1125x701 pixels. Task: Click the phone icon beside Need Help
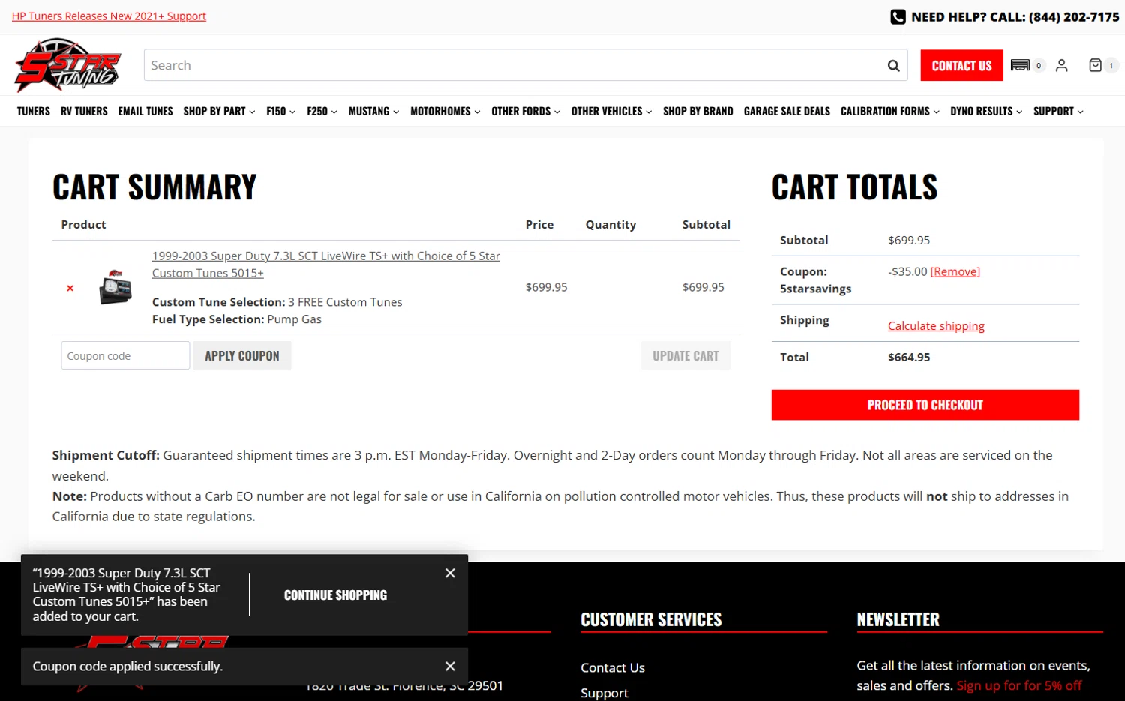click(898, 16)
